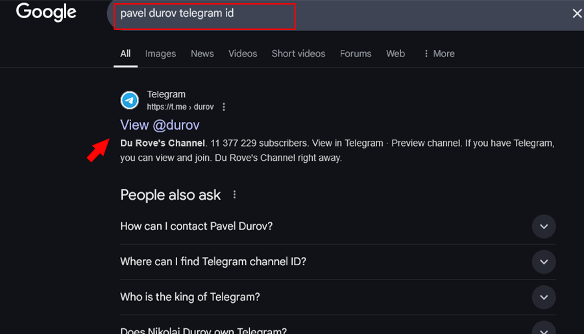Open the Short videos tab

pos(298,54)
